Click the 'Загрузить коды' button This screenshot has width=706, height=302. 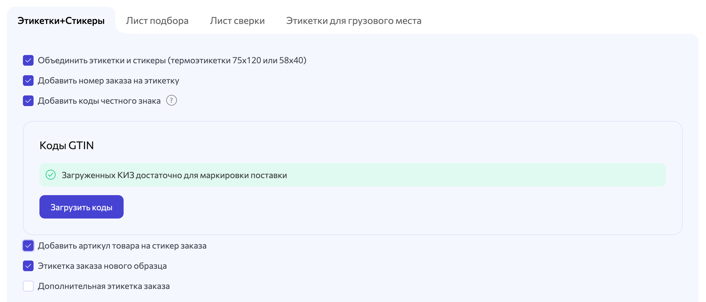(82, 207)
